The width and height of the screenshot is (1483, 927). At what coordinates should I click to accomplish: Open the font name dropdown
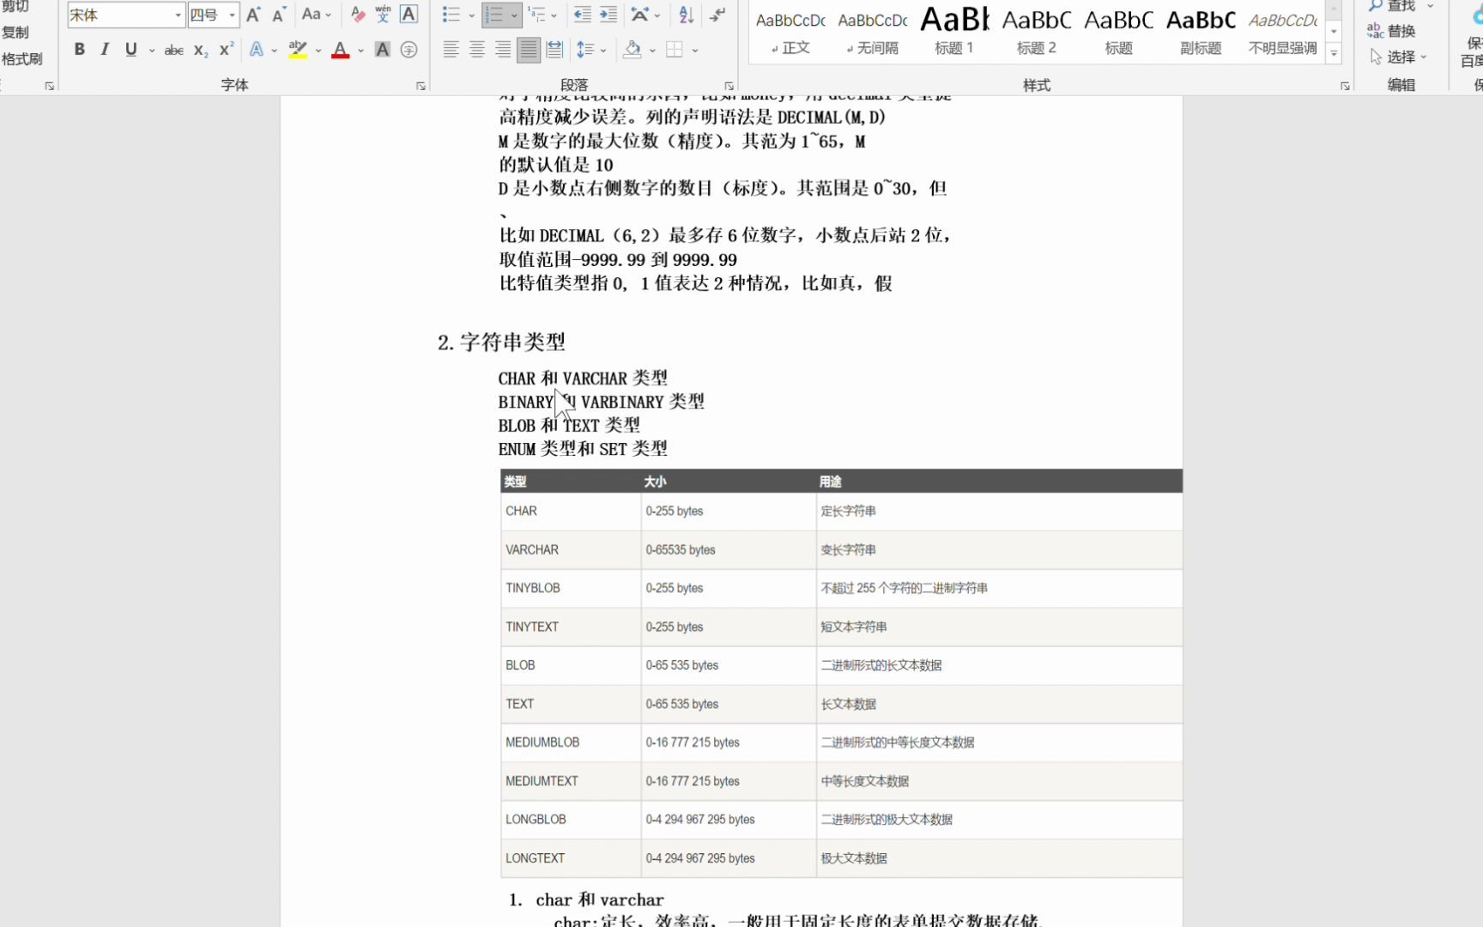pyautogui.click(x=179, y=15)
